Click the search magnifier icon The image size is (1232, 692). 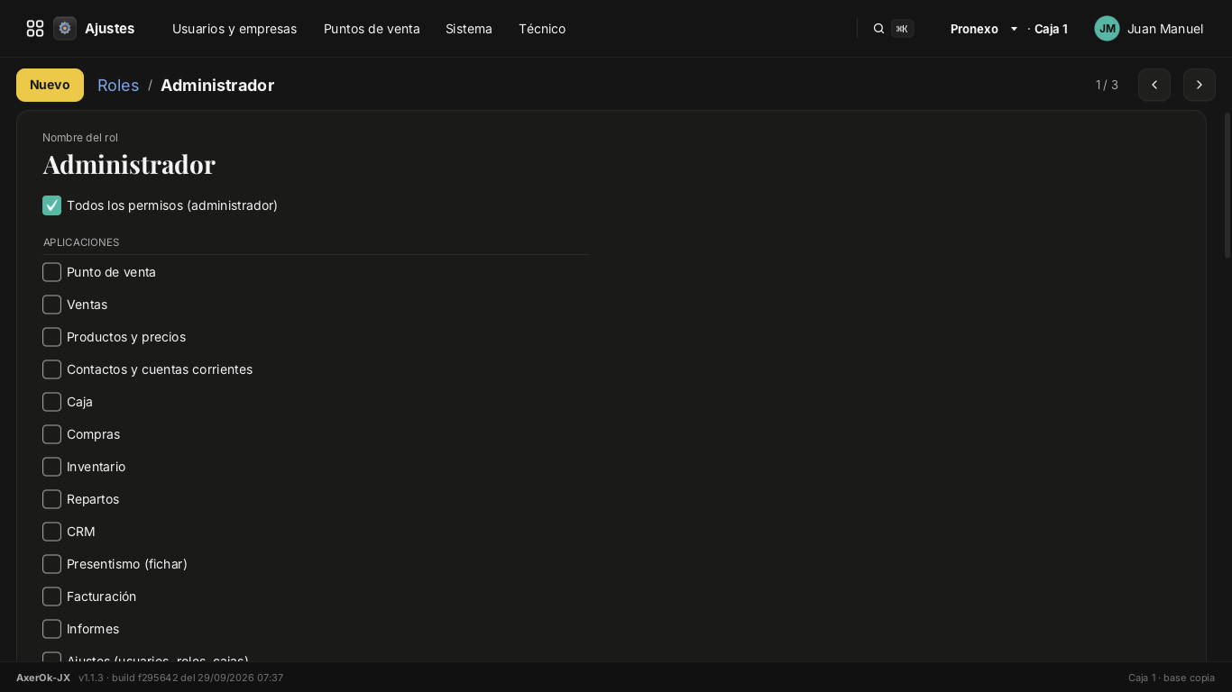(878, 29)
